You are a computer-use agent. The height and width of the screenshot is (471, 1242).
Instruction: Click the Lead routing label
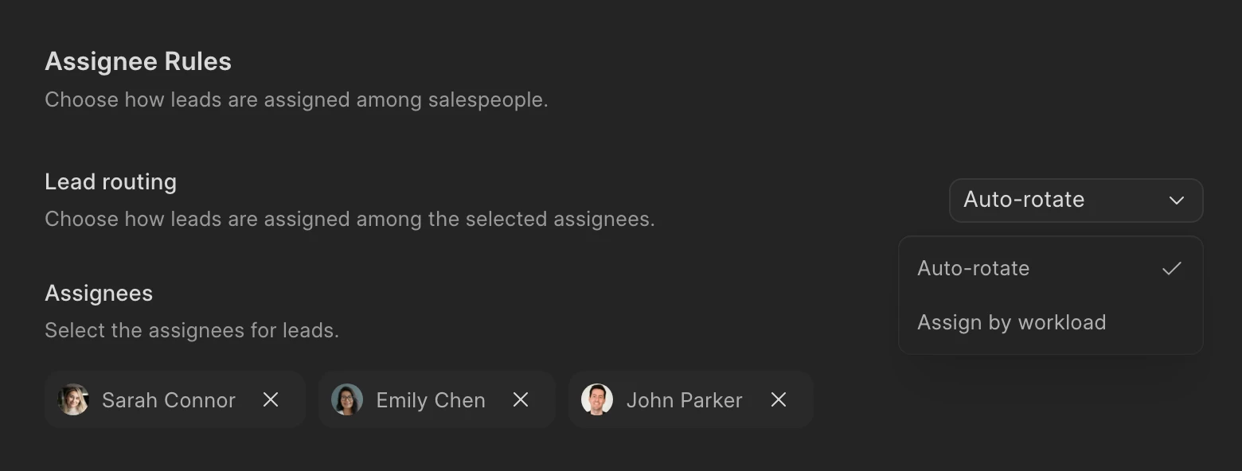(111, 181)
